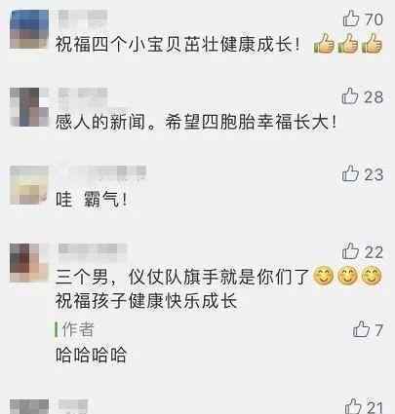Open the fourth commenter's brown avatar
This screenshot has height=414, width=395.
tap(29, 262)
